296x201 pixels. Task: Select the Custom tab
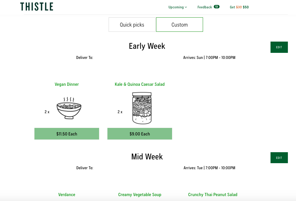point(180,25)
